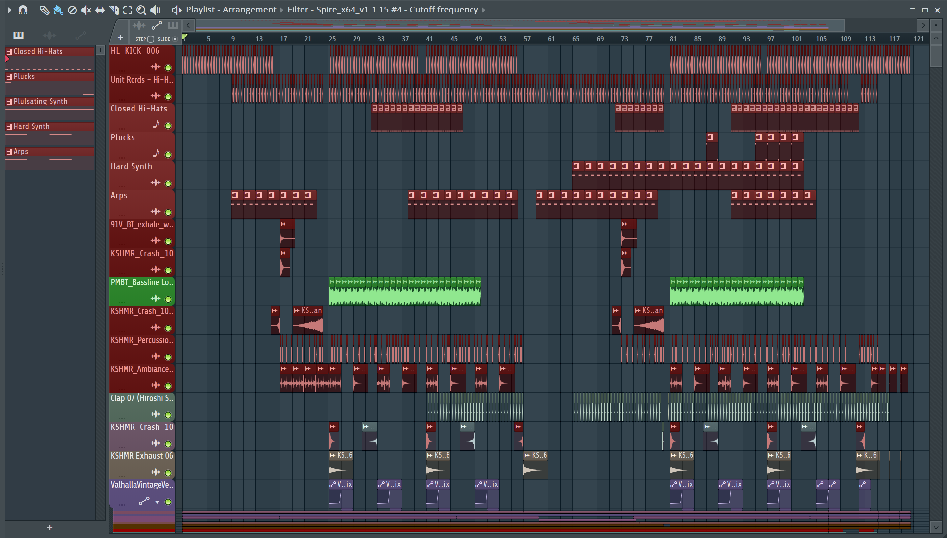This screenshot has width=947, height=538.
Task: Open picker panel scroll handle
Action: (x=100, y=50)
